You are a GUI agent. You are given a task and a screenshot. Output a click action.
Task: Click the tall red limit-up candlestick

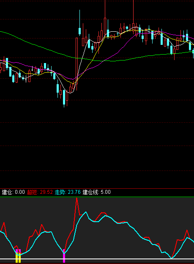click(77, 61)
